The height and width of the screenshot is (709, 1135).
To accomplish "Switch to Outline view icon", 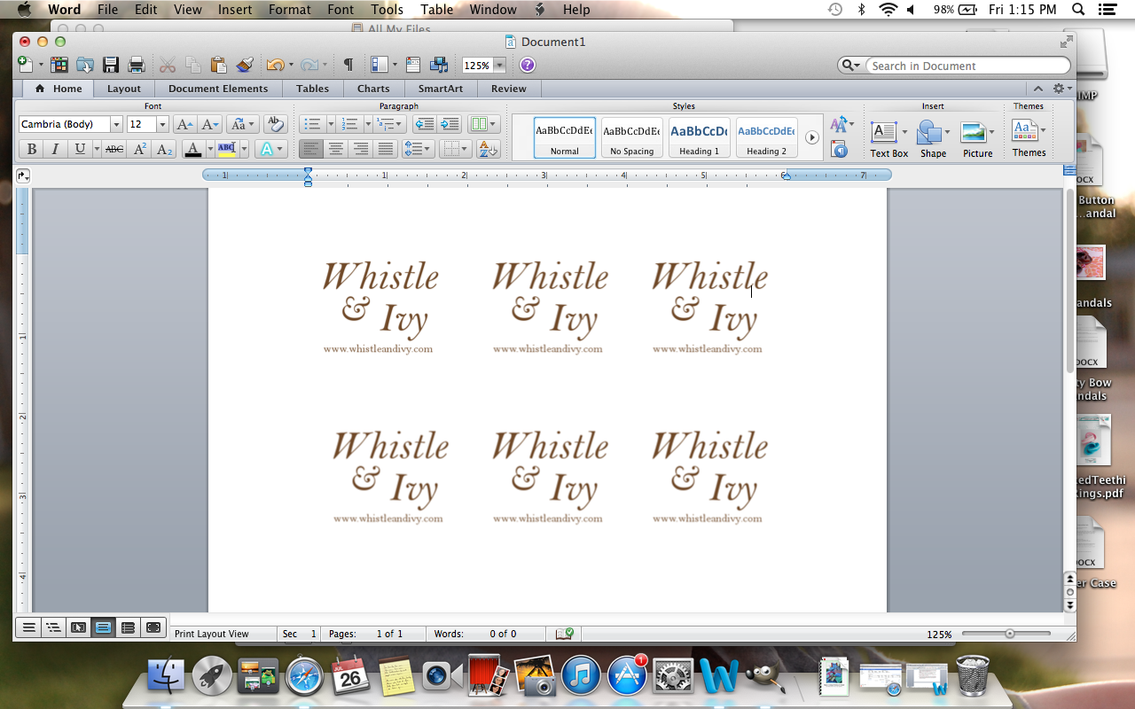I will click(x=53, y=627).
